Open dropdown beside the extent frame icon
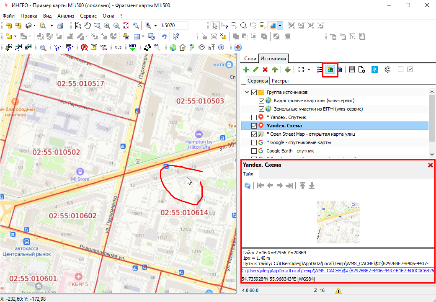Viewport: 436px width, 302px height. click(x=309, y=70)
